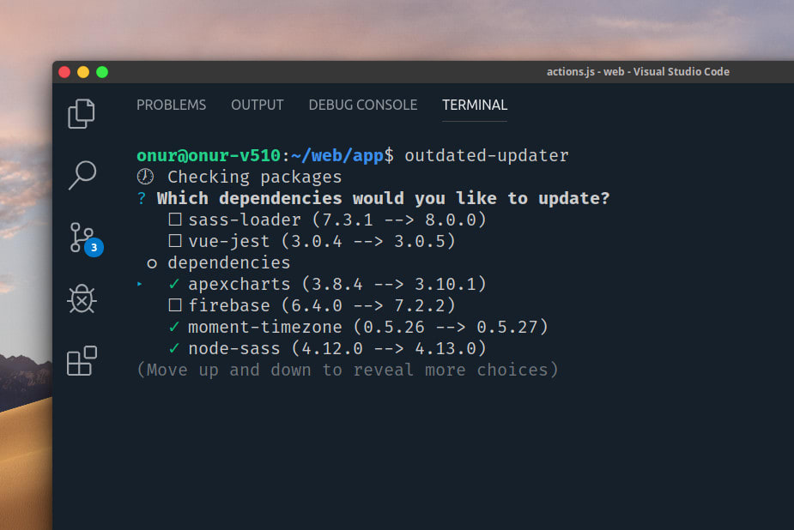The height and width of the screenshot is (530, 794).
Task: Open the Extensions blocks icon
Action: 82,361
